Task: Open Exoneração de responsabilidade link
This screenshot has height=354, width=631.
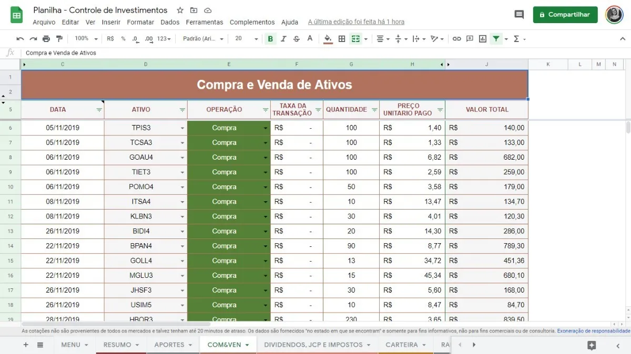Action: point(593,331)
